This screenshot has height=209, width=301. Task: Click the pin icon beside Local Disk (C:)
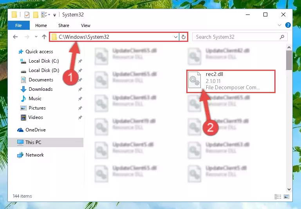click(x=80, y=61)
